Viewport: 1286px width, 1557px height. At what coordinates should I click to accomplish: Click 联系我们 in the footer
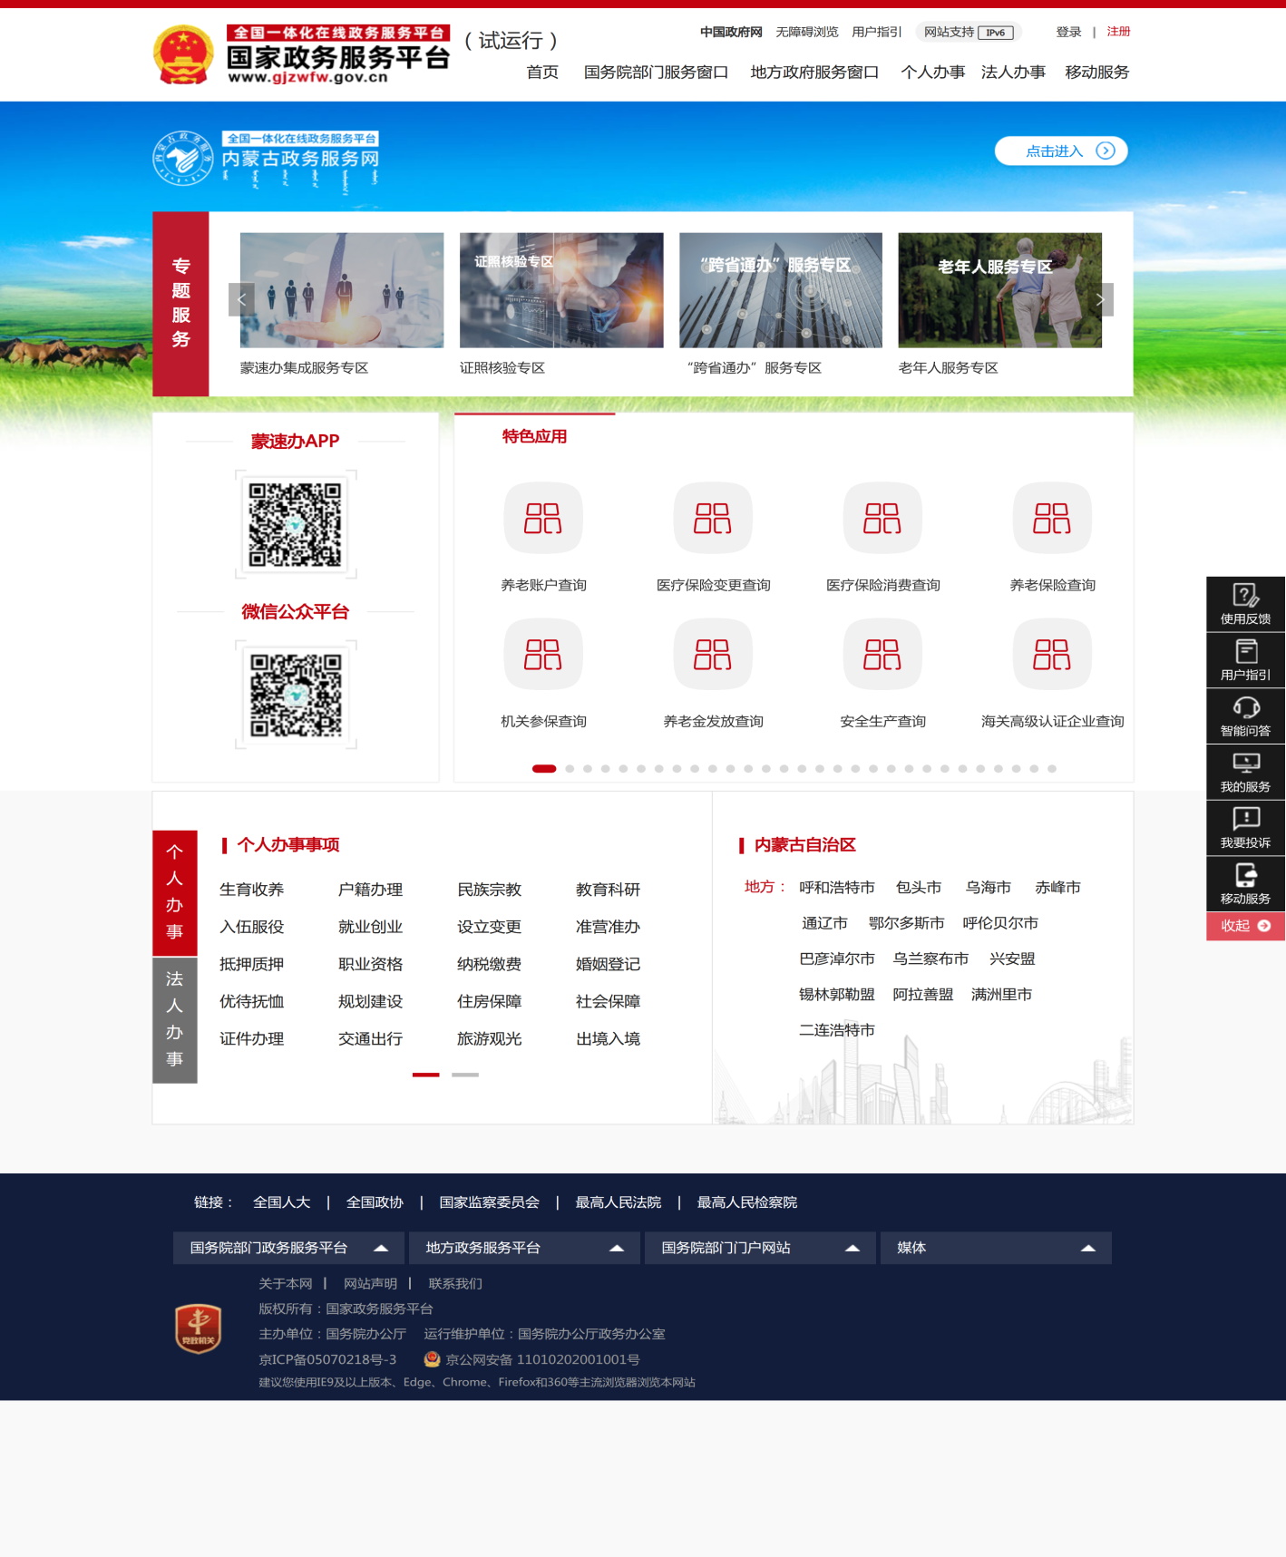455,1283
